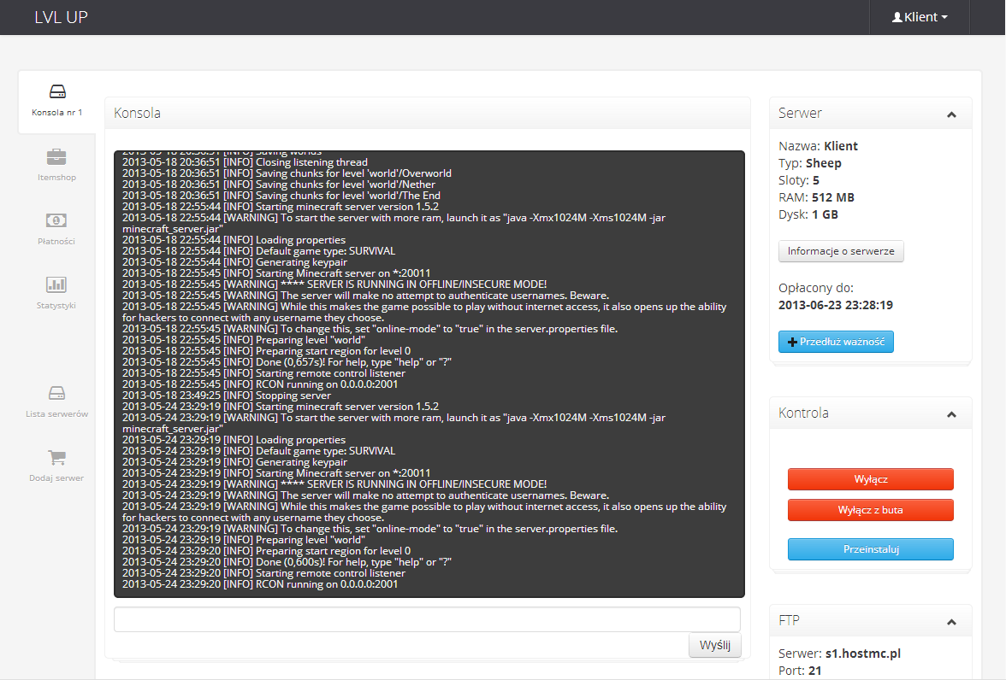Screen dimensions: 1006x680
Task: Collapse the FTP panel
Action: point(951,622)
